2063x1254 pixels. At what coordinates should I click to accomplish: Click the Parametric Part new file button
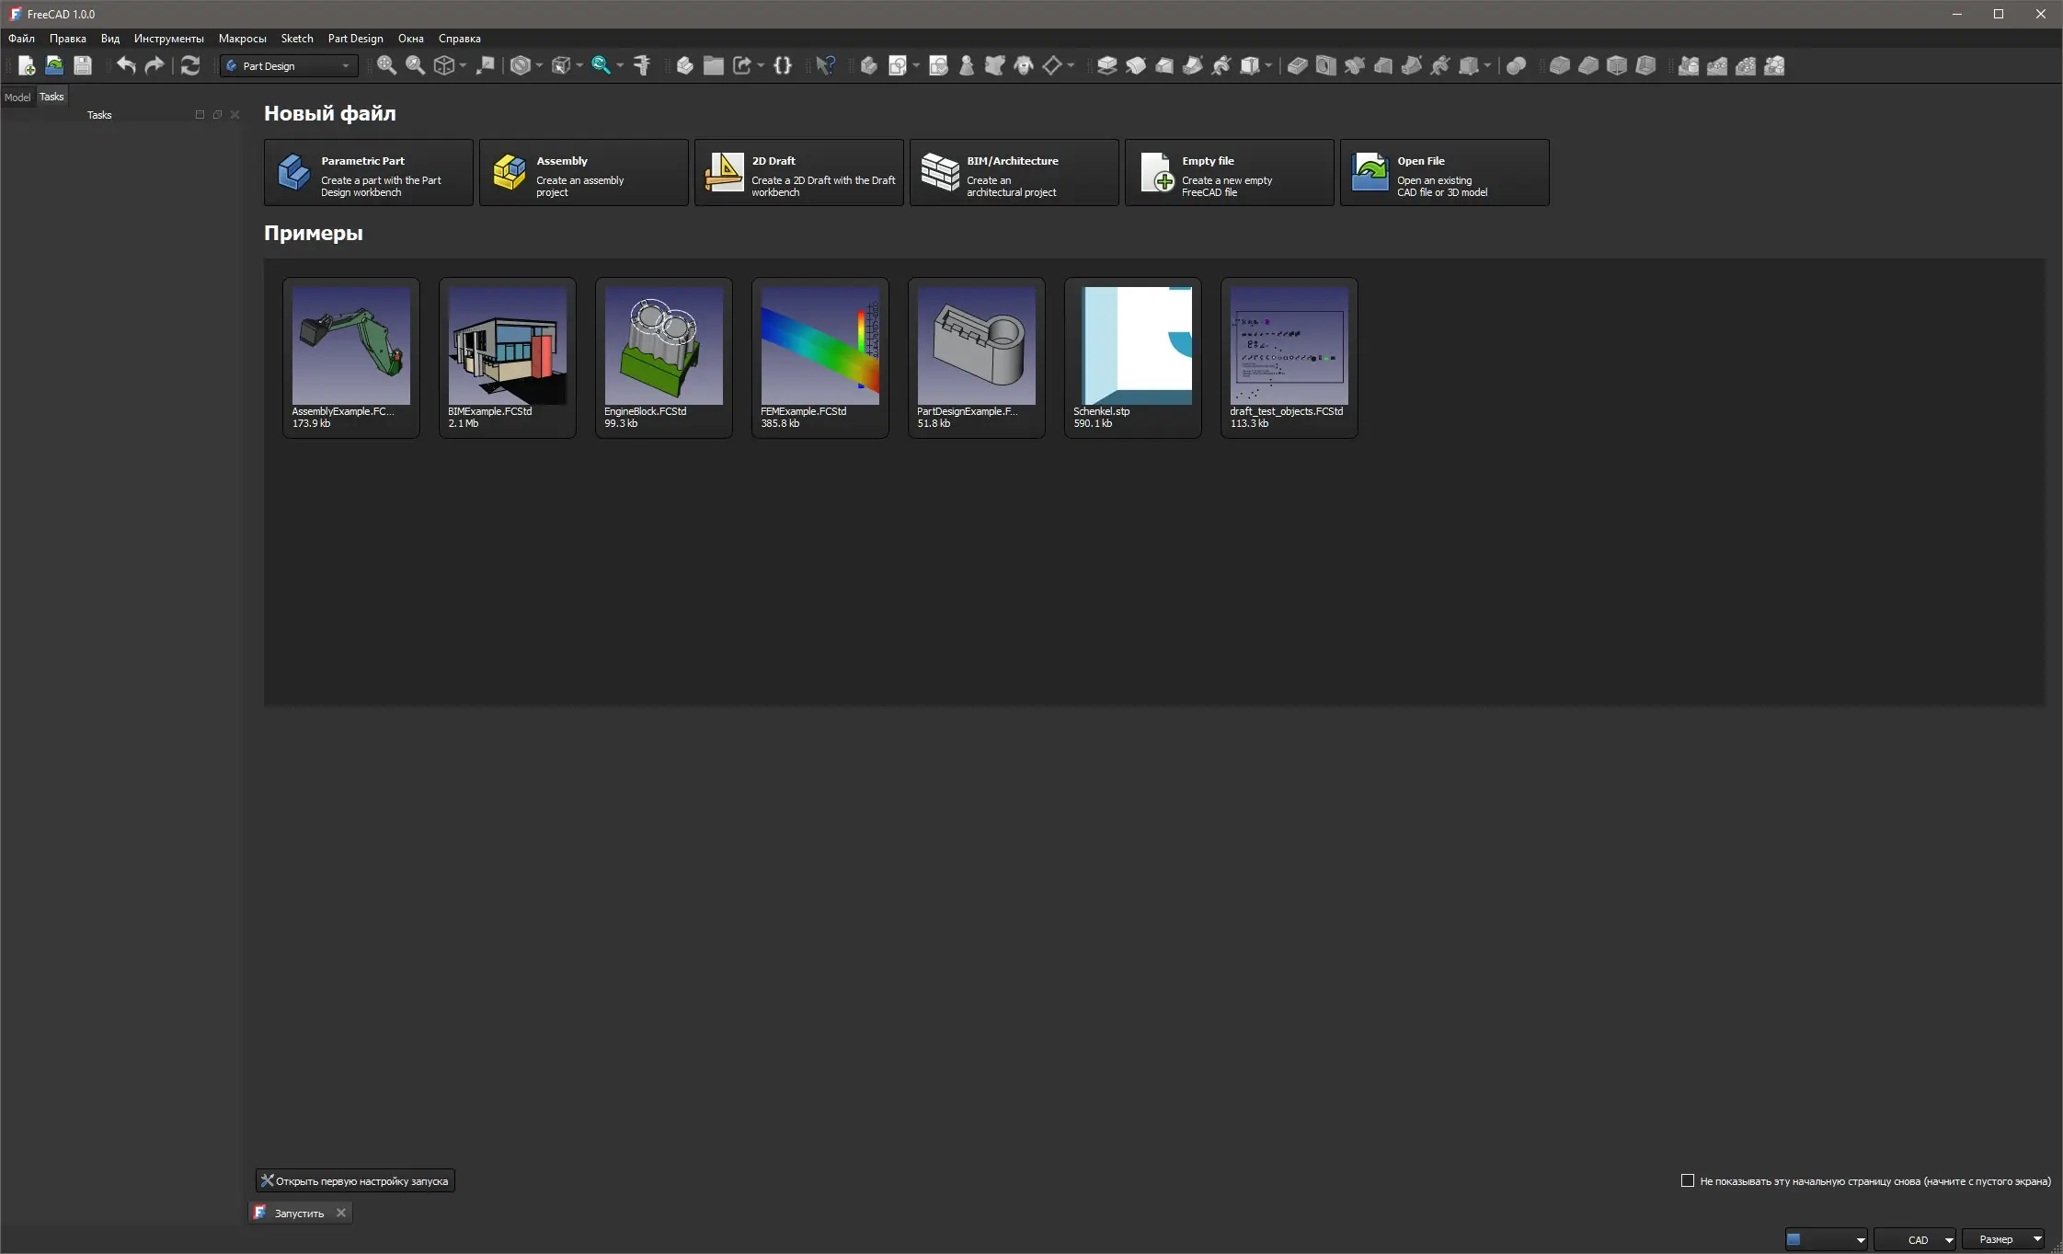point(368,173)
